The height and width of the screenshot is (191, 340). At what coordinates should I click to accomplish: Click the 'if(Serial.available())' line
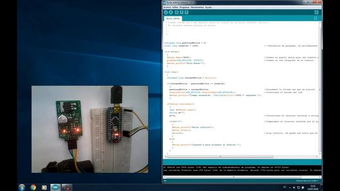point(181,104)
